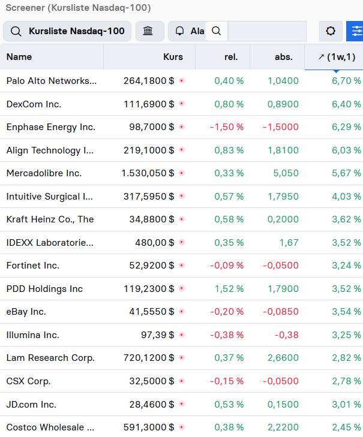Viewport: 363px width, 437px height.
Task: Click the red status dot in Palo Alto Networks row
Action: [182, 81]
